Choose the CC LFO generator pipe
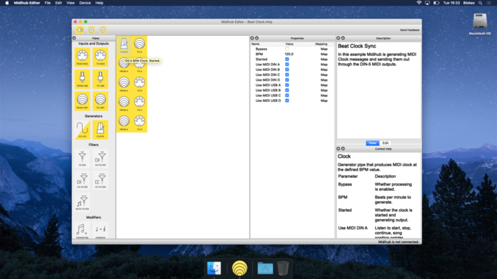The image size is (497, 279). 83,129
